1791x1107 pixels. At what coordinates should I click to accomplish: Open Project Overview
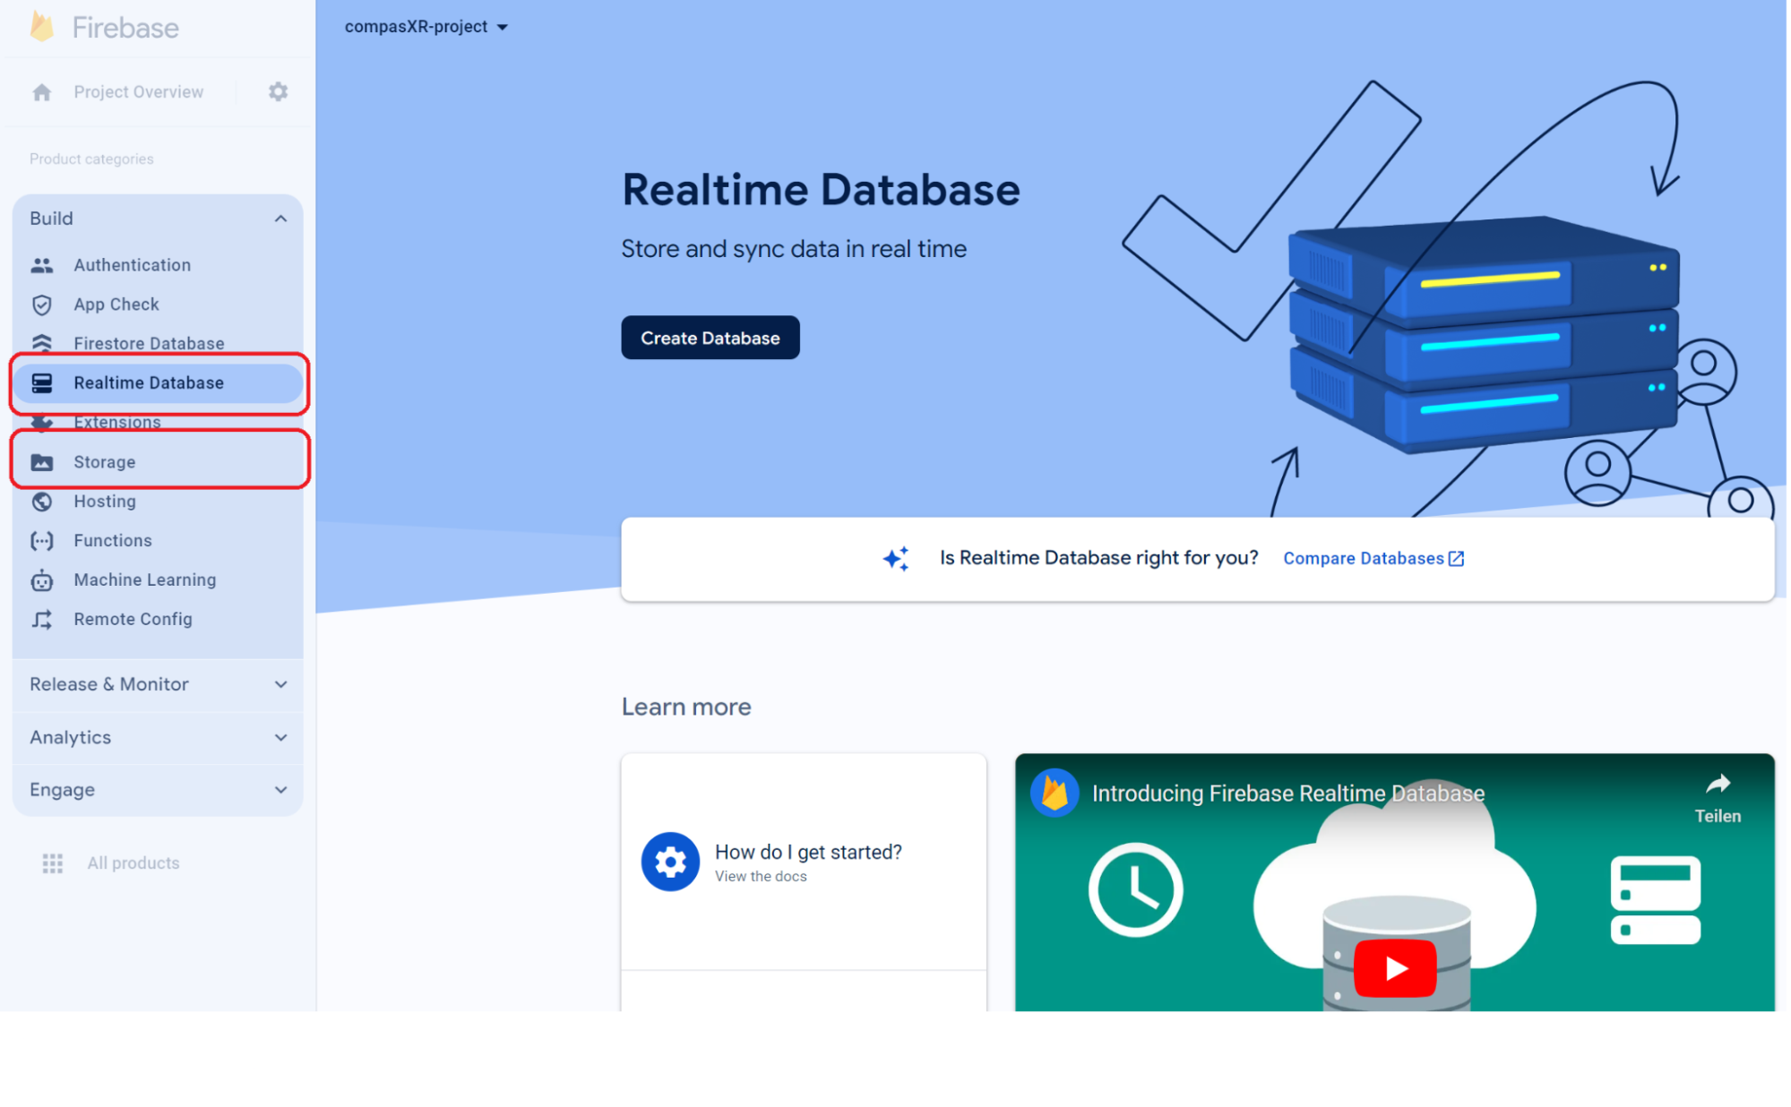click(x=138, y=91)
